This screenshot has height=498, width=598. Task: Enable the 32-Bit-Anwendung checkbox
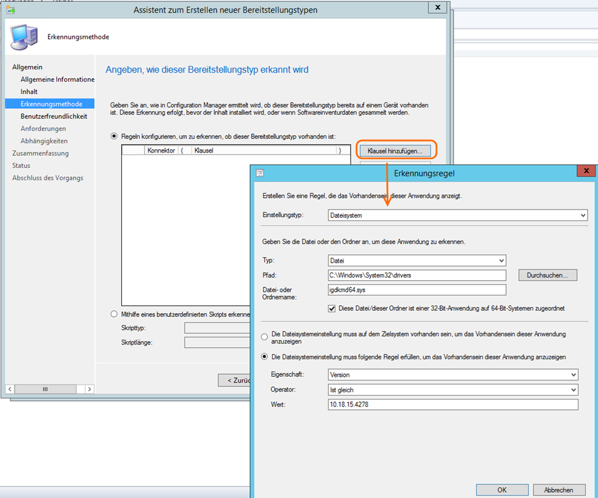[333, 309]
